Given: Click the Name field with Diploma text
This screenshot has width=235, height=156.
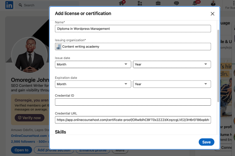Looking at the screenshot, I should (x=133, y=29).
